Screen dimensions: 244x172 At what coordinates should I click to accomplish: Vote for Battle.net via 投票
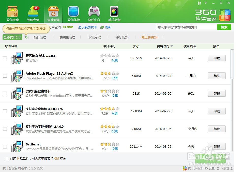[x=115, y=149]
